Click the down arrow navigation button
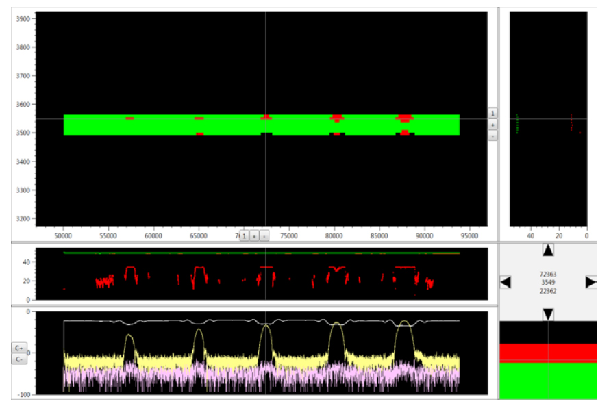The height and width of the screenshot is (408, 611). [548, 314]
